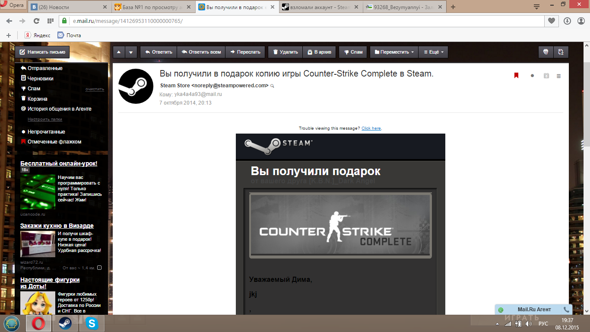Expand the Переместить dropdown

[x=394, y=52]
